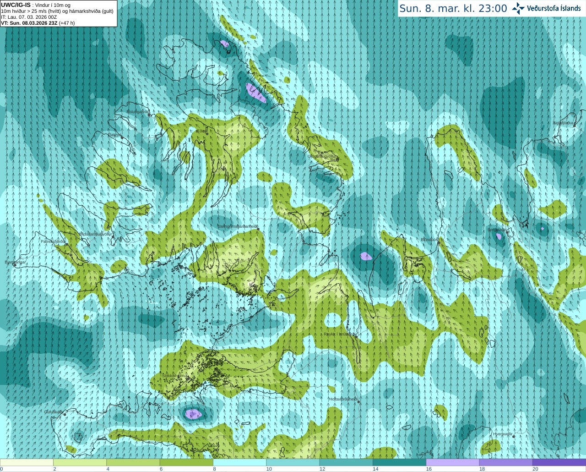Viewport: 586px width, 472px height.
Task: Select the light lavender 16–18 m/s legend swatch
Action: pyautogui.click(x=452, y=462)
